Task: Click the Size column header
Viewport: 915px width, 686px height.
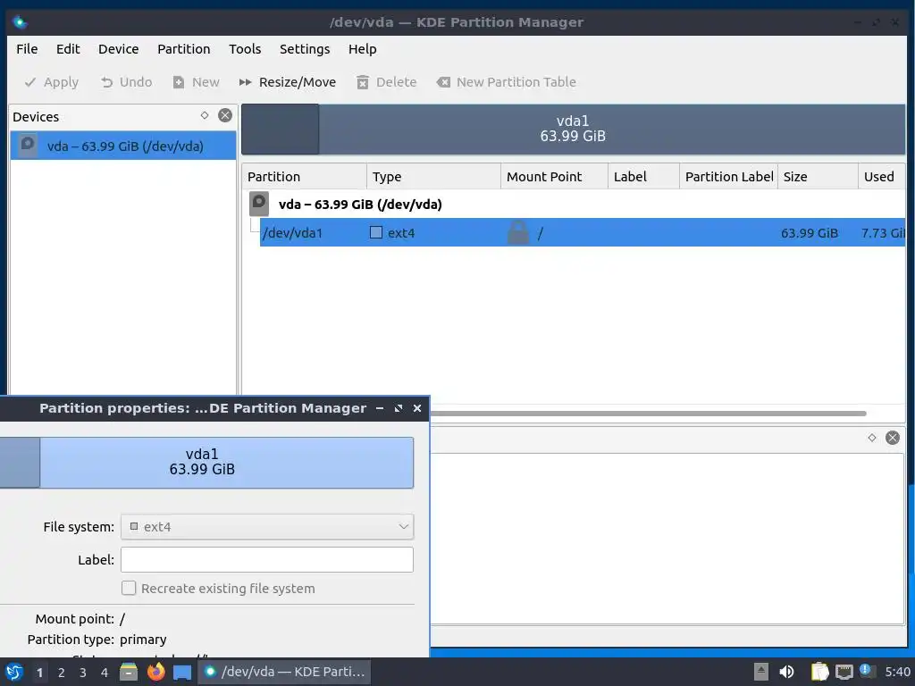Action: pyautogui.click(x=818, y=177)
